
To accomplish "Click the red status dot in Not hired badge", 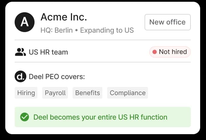I will (154, 52).
